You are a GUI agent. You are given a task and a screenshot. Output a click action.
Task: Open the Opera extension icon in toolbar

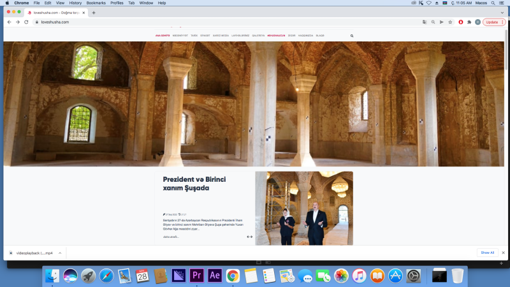tap(461, 22)
